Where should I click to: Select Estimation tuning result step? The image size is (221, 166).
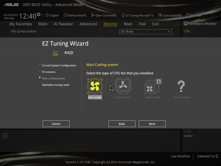[56, 85]
